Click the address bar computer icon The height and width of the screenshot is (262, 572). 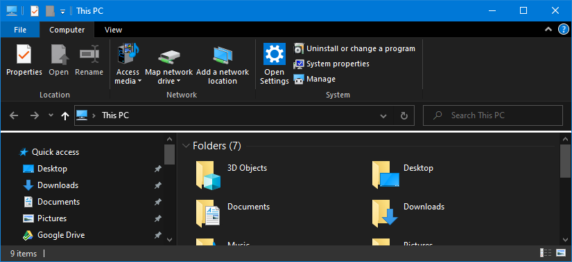coord(82,115)
